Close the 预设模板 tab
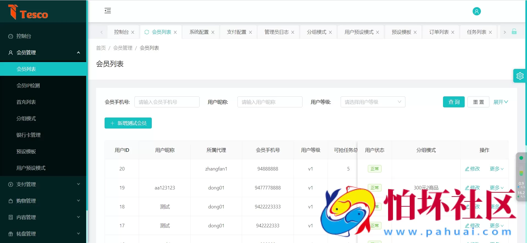The image size is (527, 243). pyautogui.click(x=415, y=32)
